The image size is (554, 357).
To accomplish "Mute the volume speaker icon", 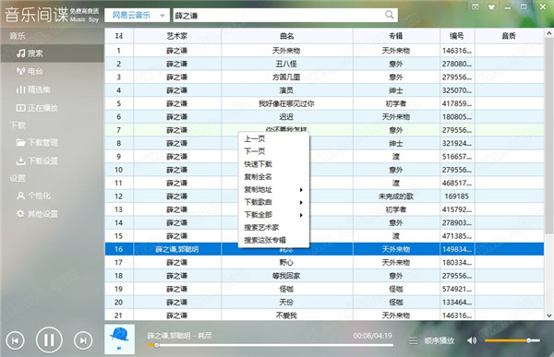I will [x=472, y=340].
